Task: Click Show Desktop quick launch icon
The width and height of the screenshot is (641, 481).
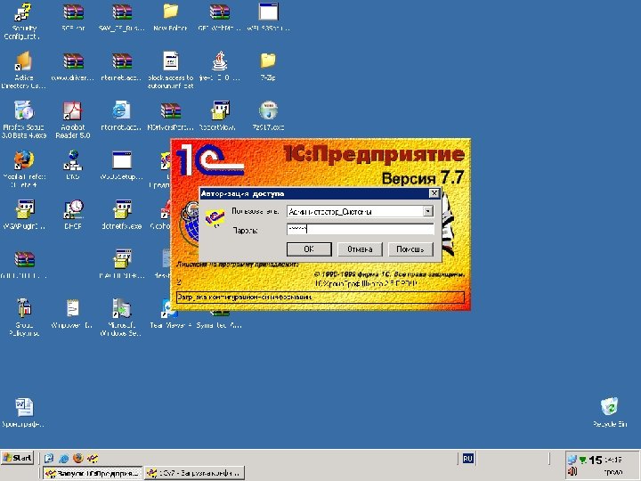Action: [x=49, y=459]
